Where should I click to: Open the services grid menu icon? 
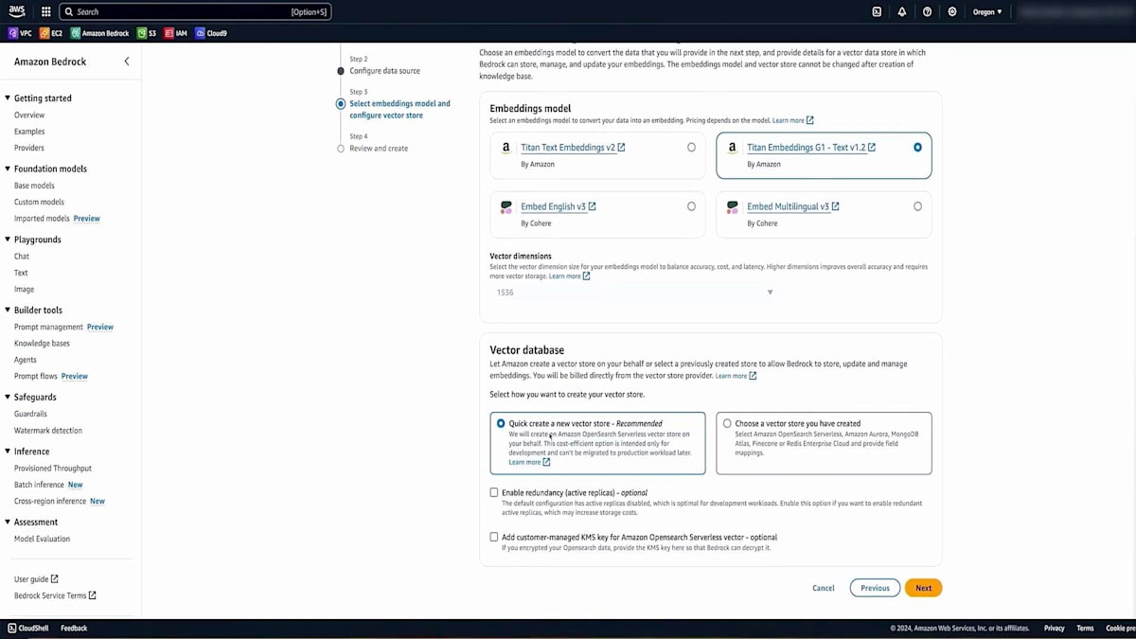point(45,12)
